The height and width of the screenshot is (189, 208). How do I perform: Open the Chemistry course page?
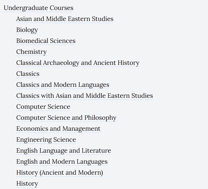[31, 52]
